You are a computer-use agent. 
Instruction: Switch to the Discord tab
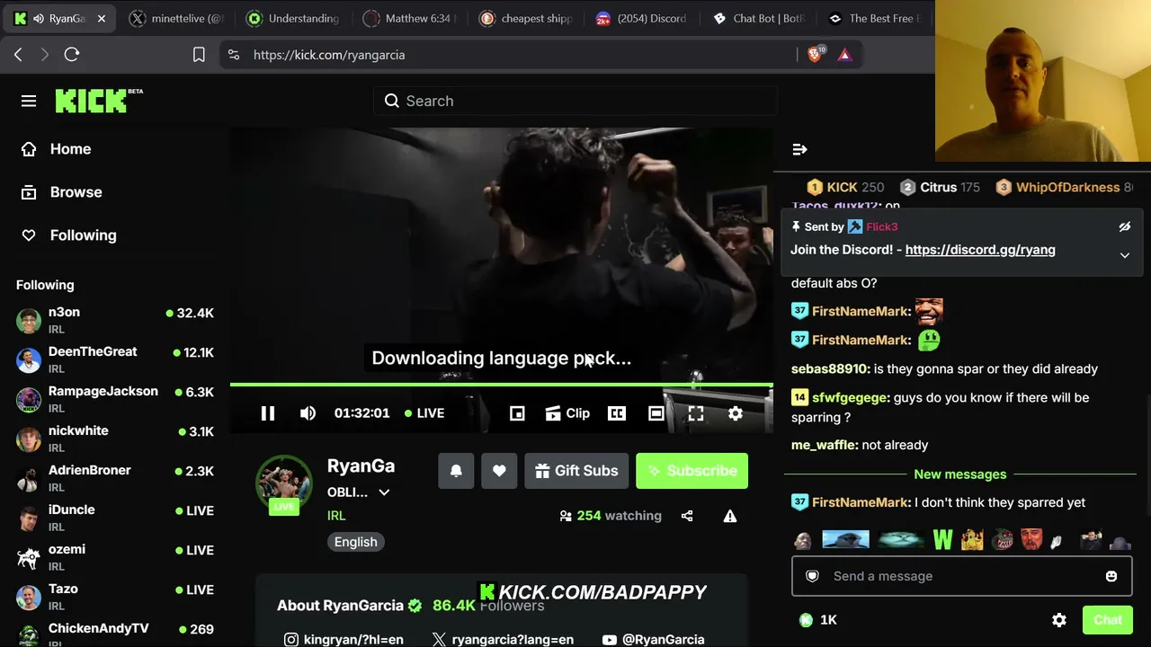(x=644, y=18)
